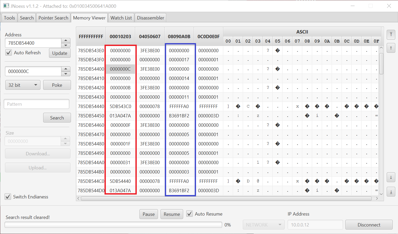398x234 pixels.
Task: Select cell 5DB543C0 in row 785DB54440
Action: [120, 106]
